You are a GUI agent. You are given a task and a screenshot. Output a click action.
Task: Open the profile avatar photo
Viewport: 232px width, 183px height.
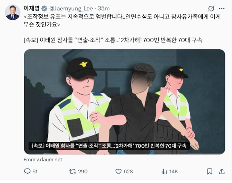[x=12, y=12]
